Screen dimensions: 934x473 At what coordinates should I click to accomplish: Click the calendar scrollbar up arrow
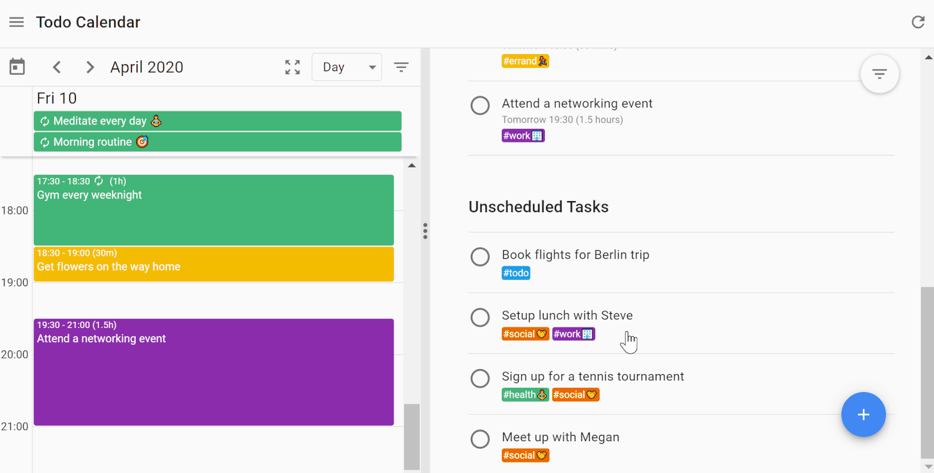coord(412,166)
